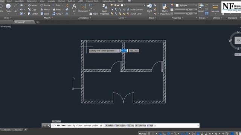241x135 pixels.
Task: Click the Workspace switching gear icon
Action: [216, 133]
